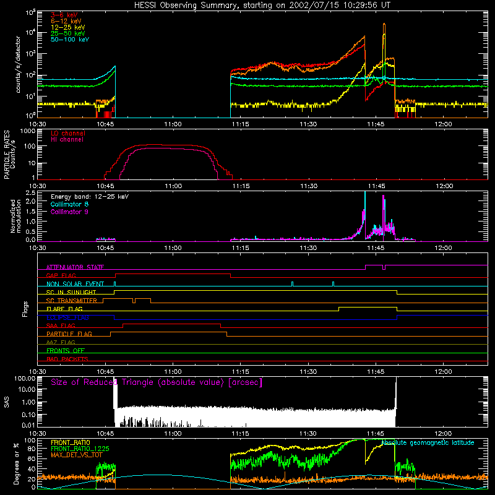Click the ATTENUATOR_STATE flag label
The width and height of the screenshot is (495, 495).
pyautogui.click(x=75, y=267)
